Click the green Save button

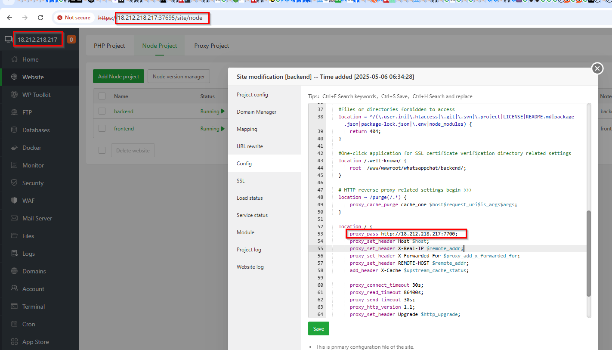(318, 328)
